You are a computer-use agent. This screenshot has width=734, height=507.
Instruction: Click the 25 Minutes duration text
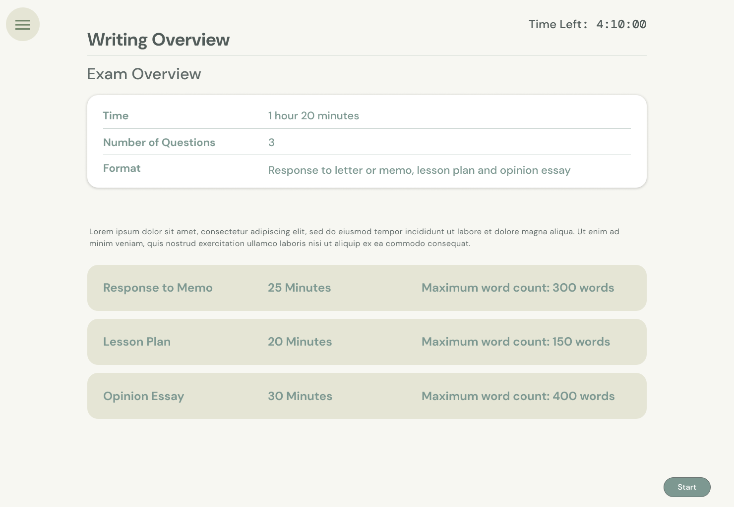299,288
